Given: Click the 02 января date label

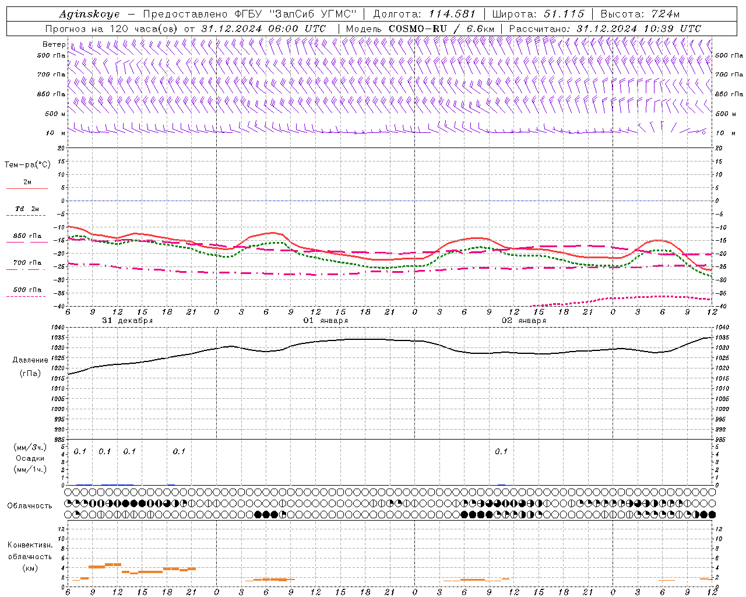Looking at the screenshot, I should 524,321.
